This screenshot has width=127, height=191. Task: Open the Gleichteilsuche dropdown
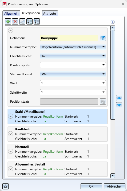click(73, 56)
